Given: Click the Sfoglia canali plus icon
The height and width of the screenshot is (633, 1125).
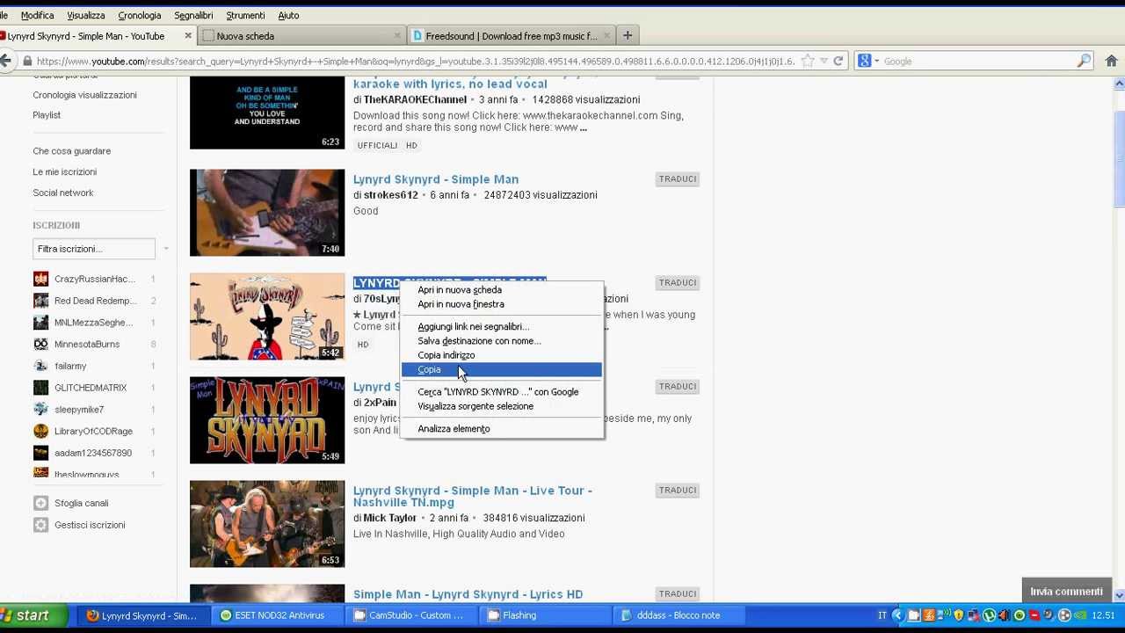Looking at the screenshot, I should pos(40,503).
